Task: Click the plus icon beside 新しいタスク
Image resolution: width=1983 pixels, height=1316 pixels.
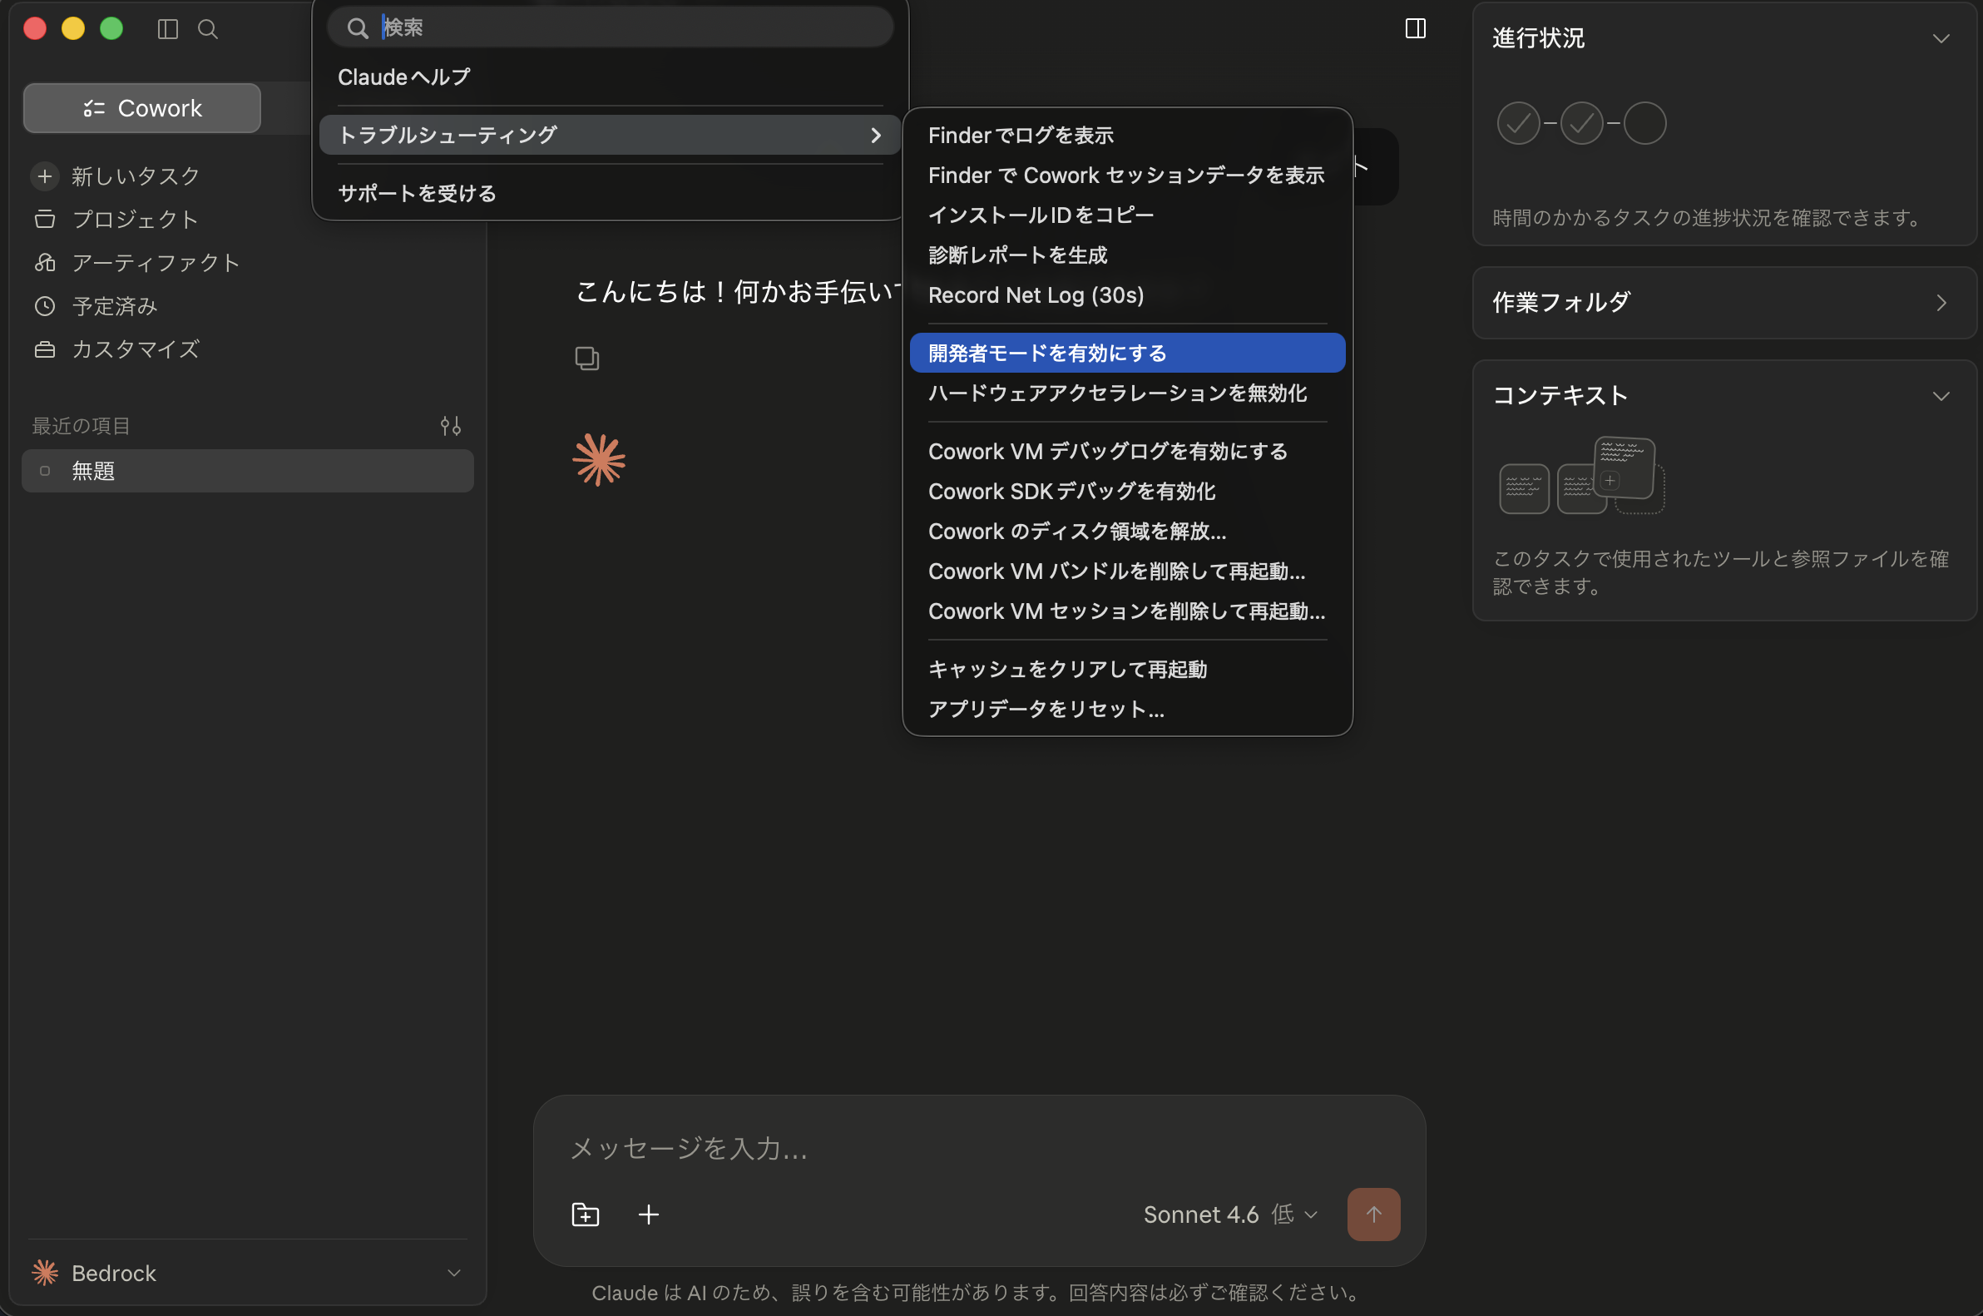Action: (x=45, y=176)
